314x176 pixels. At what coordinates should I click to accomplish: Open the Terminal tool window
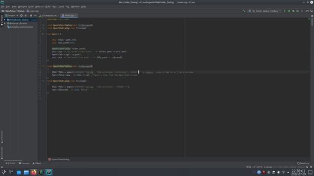coord(24,163)
